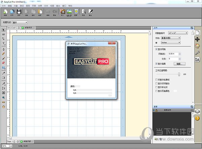
Task: Open the Window menu
Action: [64, 6]
